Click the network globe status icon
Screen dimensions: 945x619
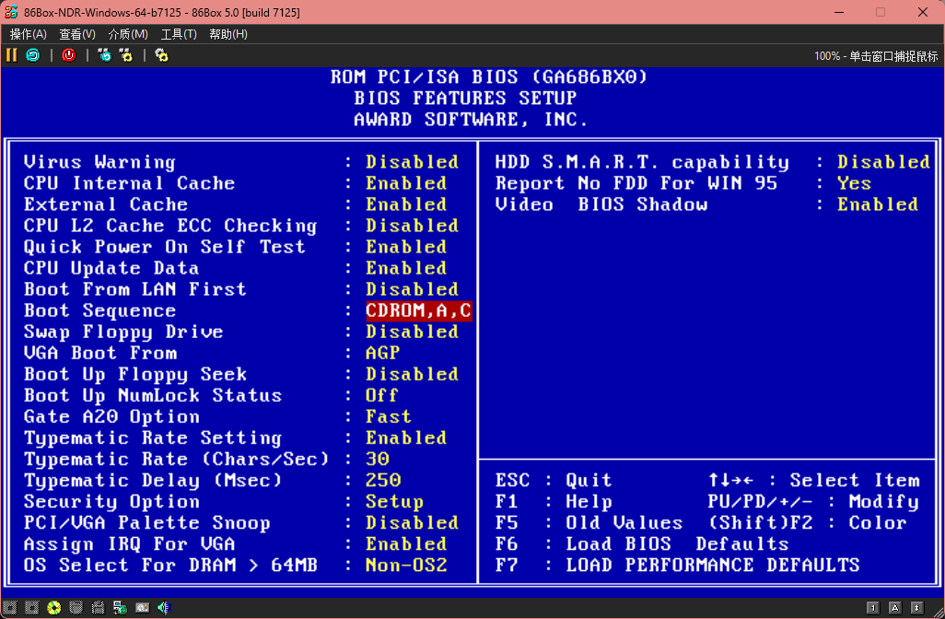[x=120, y=608]
